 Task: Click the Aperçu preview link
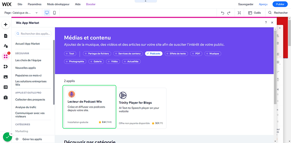[263, 4]
